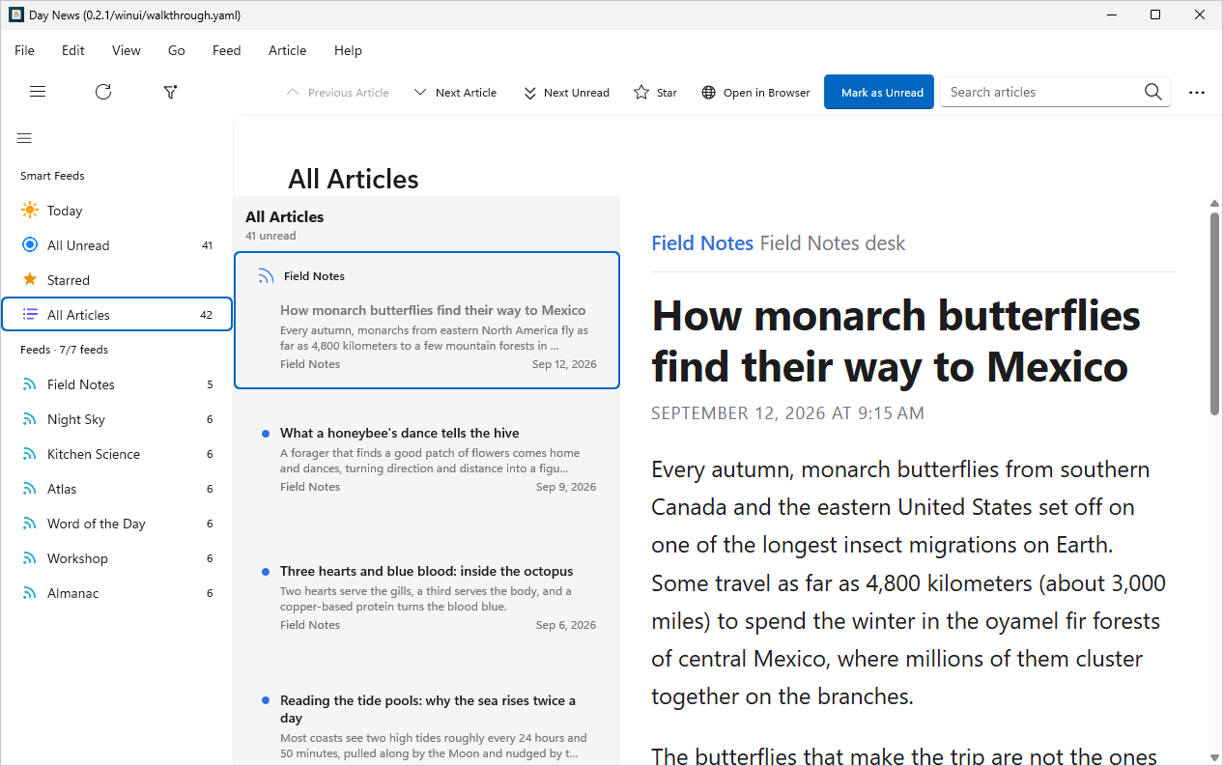Click the octopus article's blue unread dot

tap(266, 572)
